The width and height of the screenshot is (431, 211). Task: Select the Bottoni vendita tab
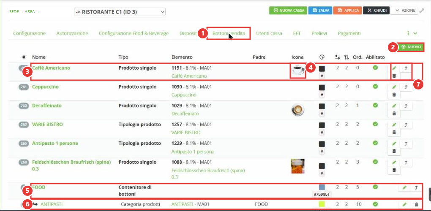pos(229,33)
